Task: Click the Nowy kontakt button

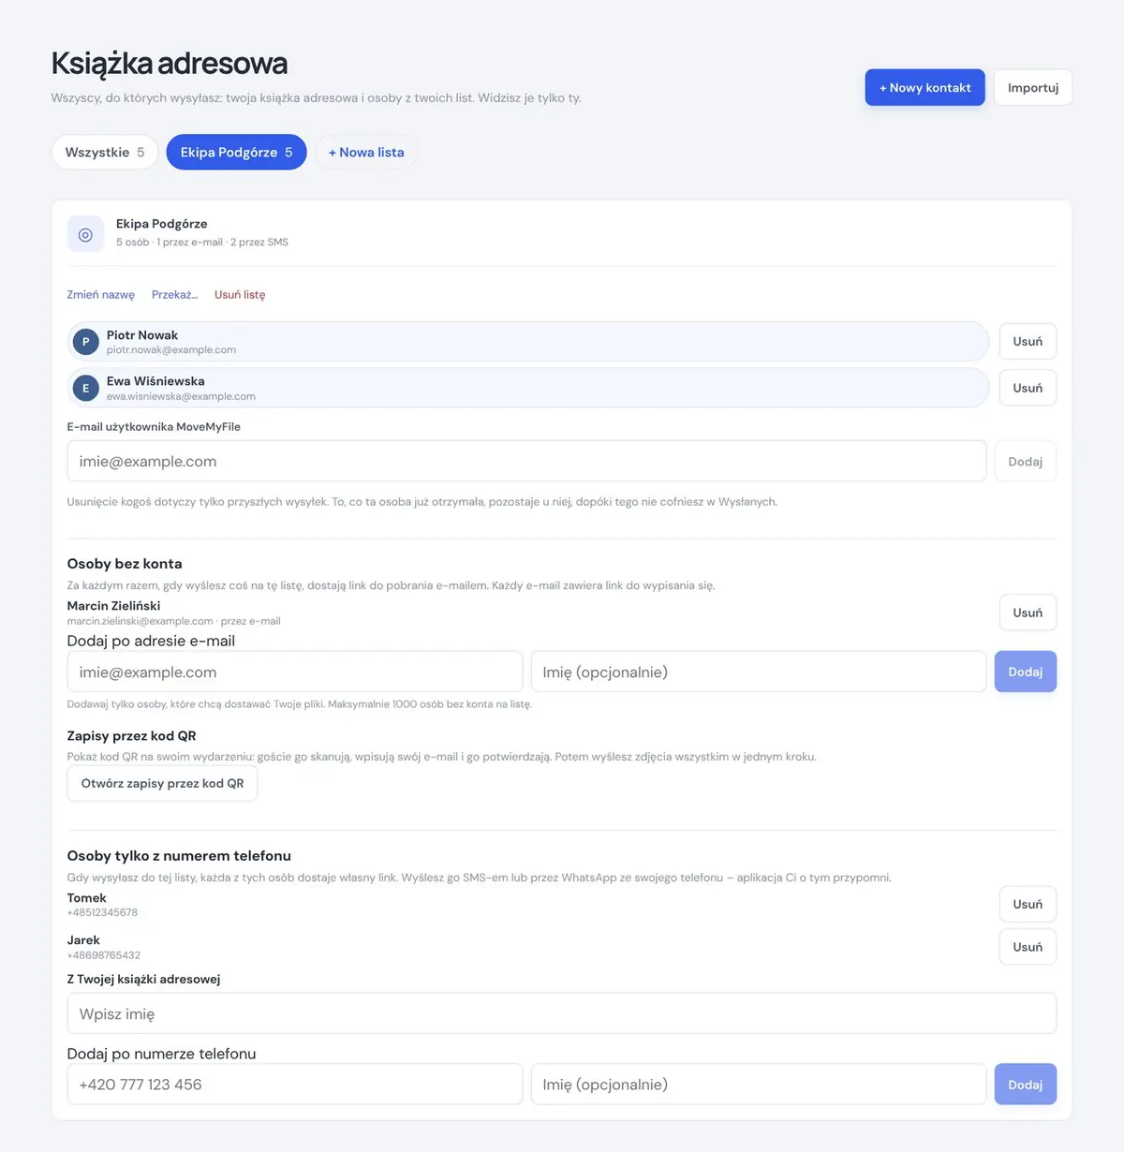Action: 924,87
